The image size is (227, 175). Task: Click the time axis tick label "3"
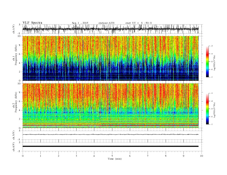coord(76,156)
